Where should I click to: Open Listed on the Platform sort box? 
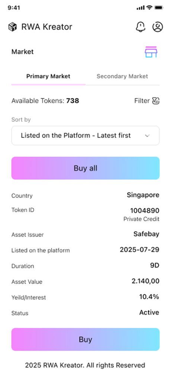pyautogui.click(x=85, y=135)
